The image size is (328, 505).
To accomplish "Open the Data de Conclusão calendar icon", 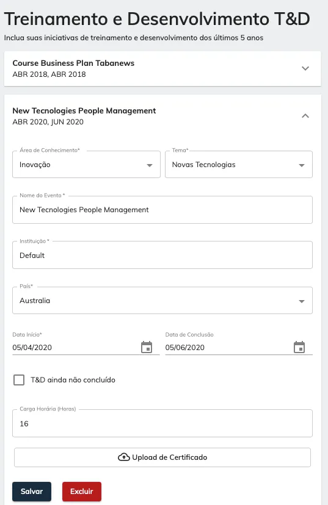I will click(x=299, y=347).
